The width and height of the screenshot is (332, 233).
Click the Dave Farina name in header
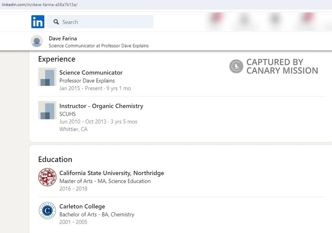63,39
